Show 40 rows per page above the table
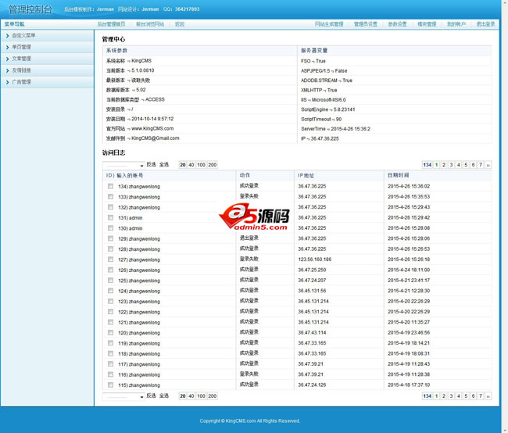Viewport: 508px width, 433px height. [x=191, y=165]
